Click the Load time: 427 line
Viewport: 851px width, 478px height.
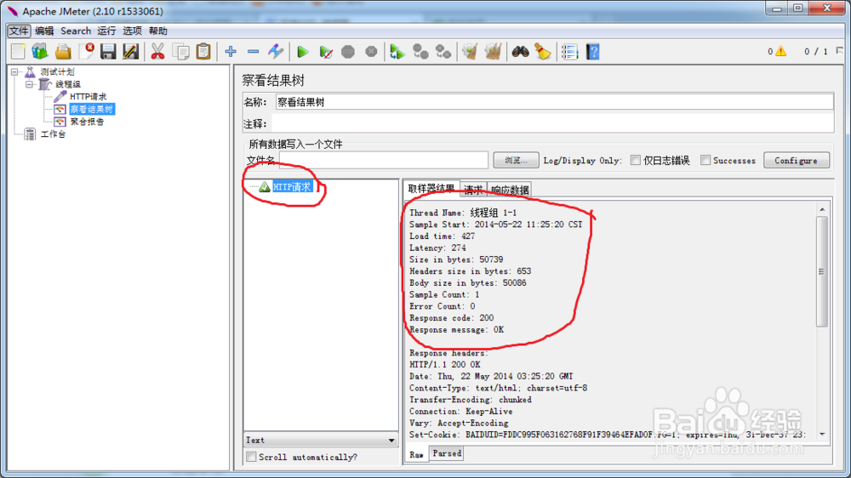[443, 236]
